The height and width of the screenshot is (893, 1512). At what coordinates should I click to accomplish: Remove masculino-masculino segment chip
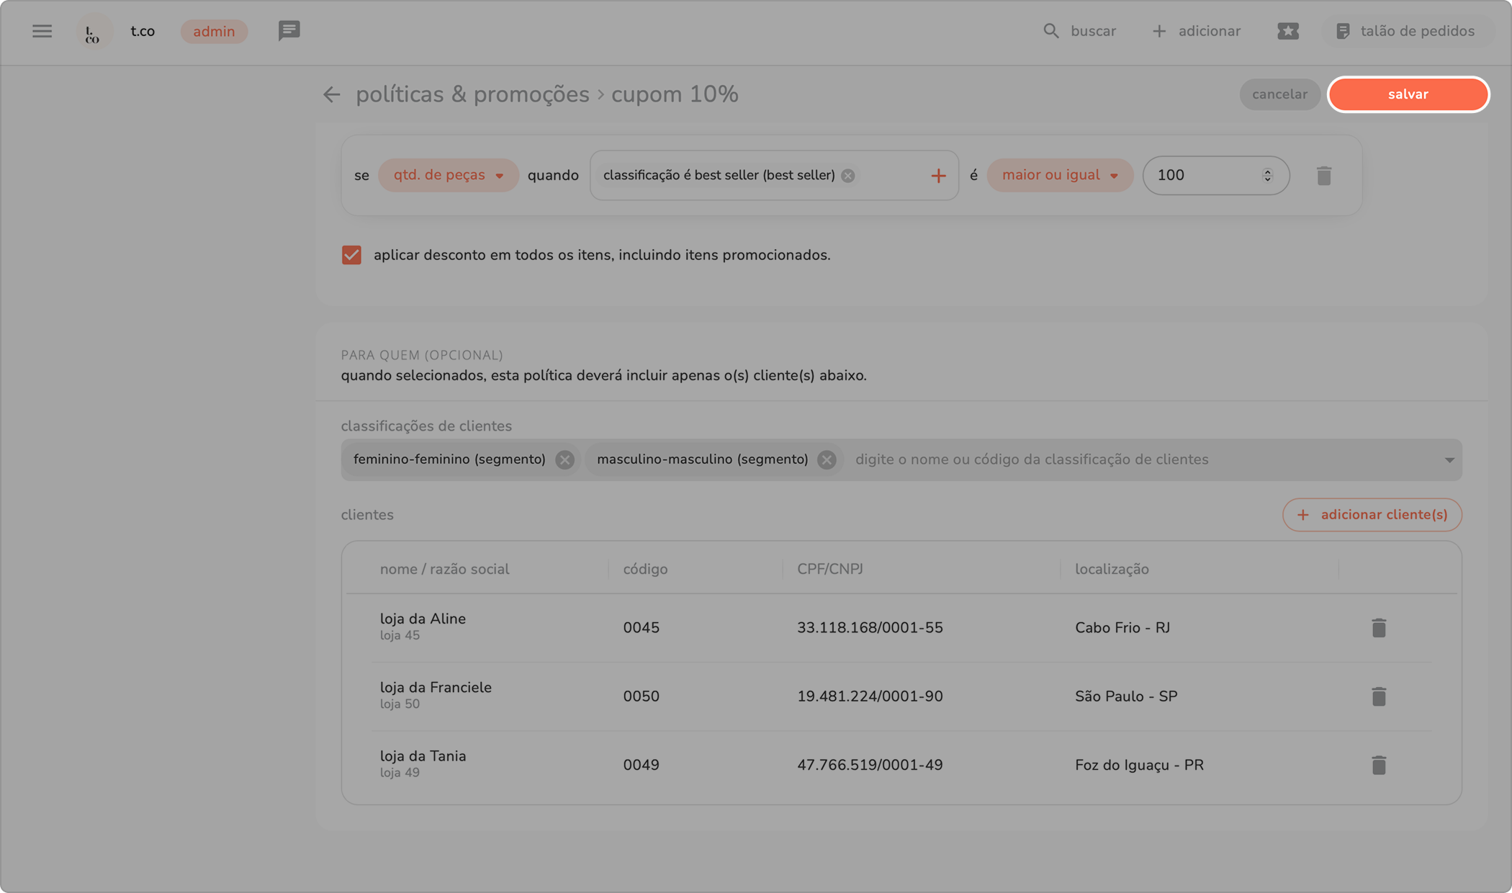click(827, 459)
